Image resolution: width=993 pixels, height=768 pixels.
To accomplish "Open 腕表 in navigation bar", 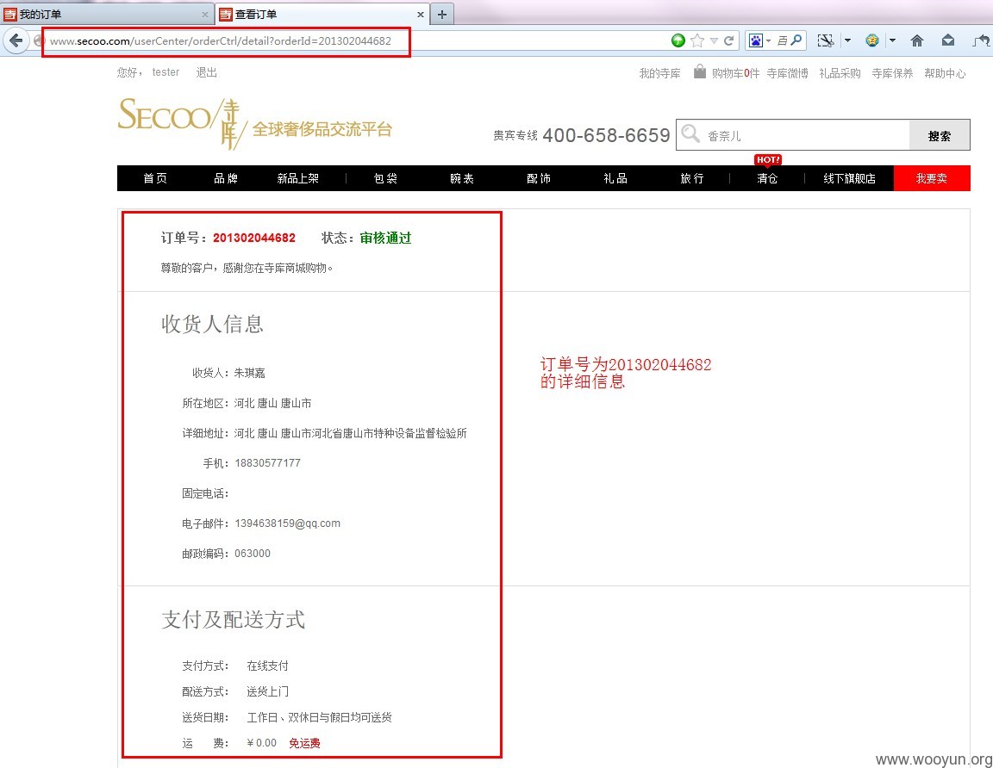I will coord(462,178).
